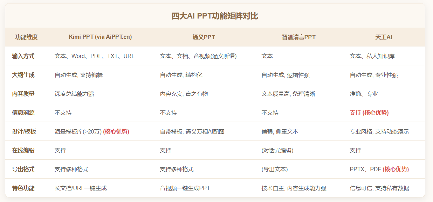Click the 信息溯源 row label

(23, 113)
